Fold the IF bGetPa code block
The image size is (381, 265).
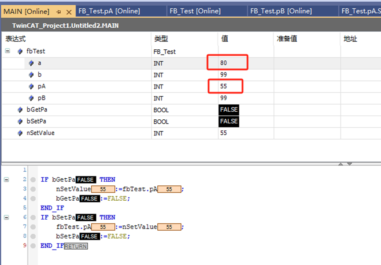(6, 180)
